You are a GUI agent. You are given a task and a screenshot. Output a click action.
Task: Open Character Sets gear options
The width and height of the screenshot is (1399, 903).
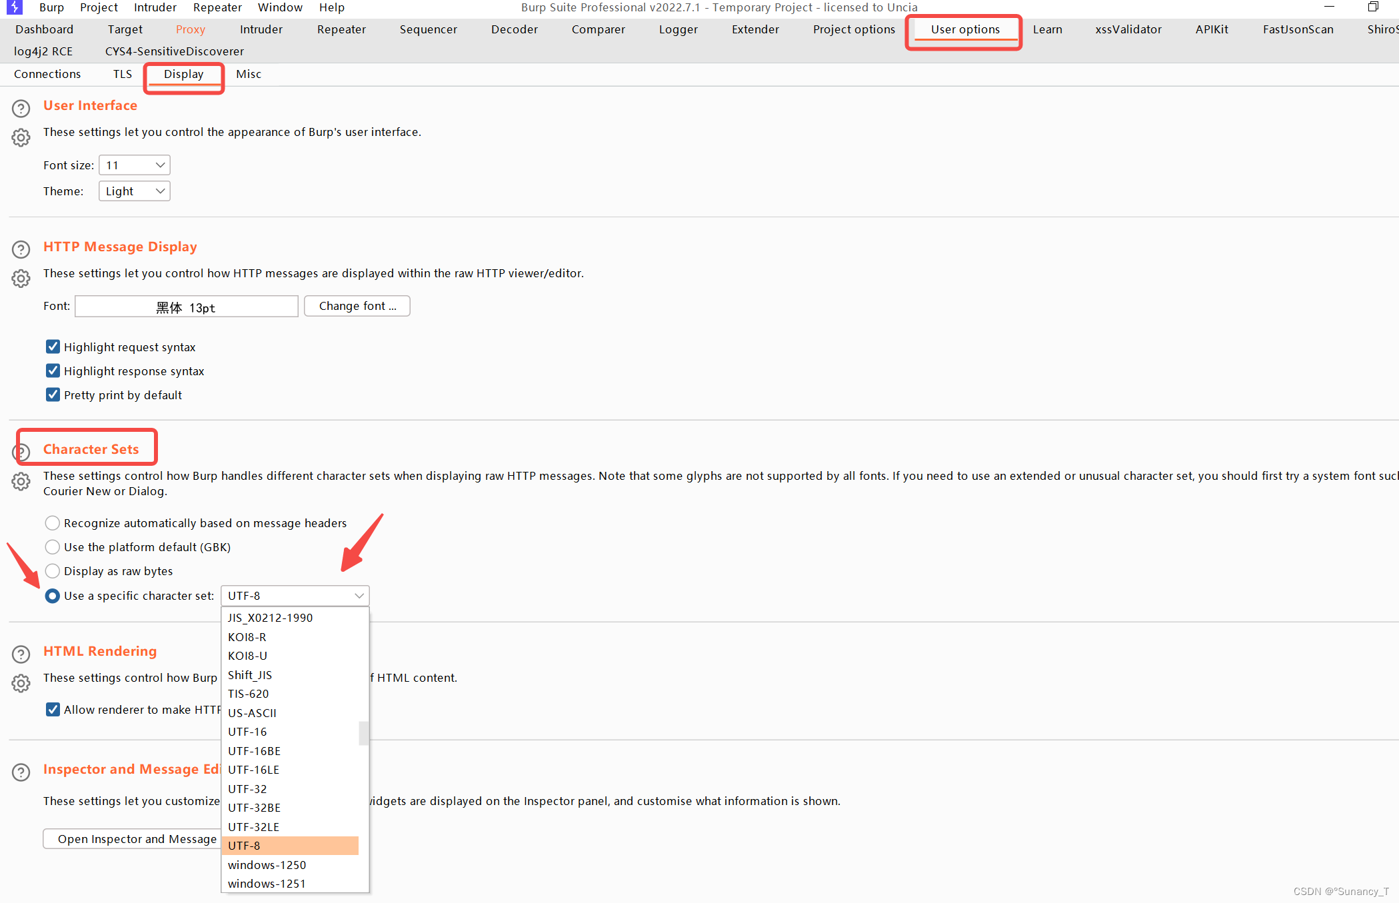coord(21,481)
